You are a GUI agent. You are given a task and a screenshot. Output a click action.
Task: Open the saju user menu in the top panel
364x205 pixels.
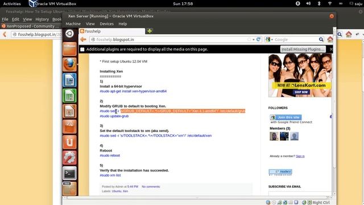pyautogui.click(x=358, y=4)
